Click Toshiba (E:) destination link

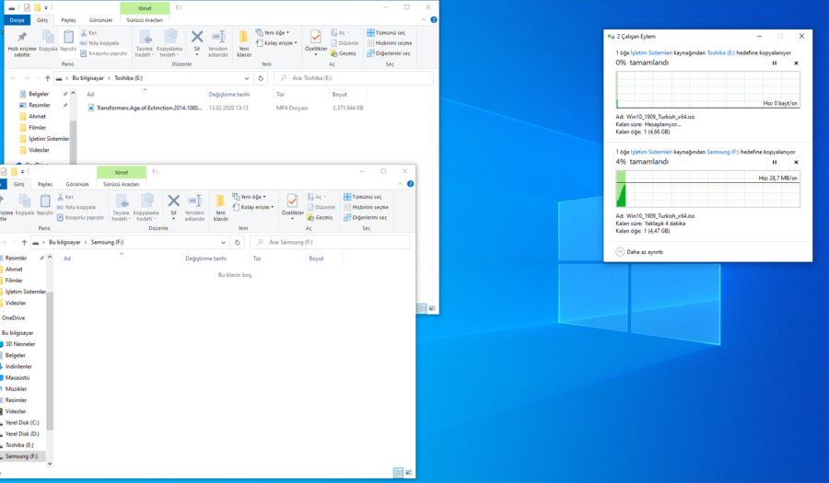coord(720,52)
